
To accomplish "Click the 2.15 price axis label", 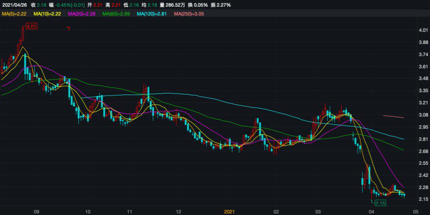I will pyautogui.click(x=423, y=199).
